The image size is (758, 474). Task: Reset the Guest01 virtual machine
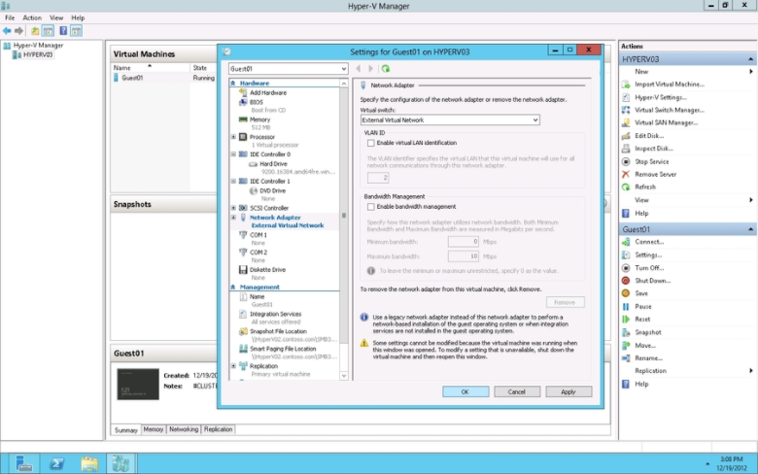click(642, 319)
